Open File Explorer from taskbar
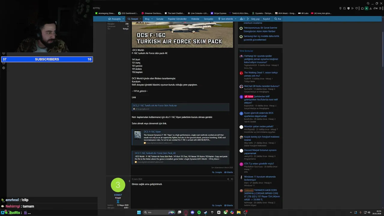The image size is (384, 216). tap(238, 212)
